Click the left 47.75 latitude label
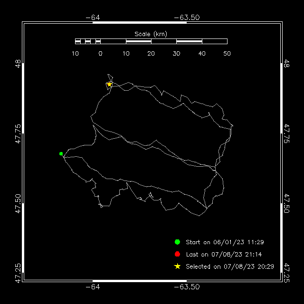The height and width of the screenshot is (304, 304). tap(18, 134)
